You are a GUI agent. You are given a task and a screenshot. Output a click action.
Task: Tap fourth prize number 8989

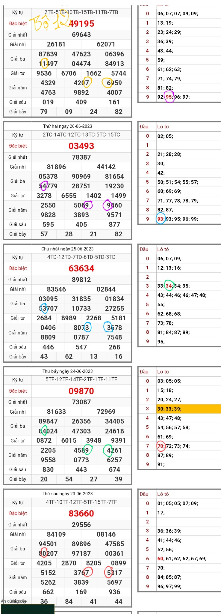pos(69,318)
